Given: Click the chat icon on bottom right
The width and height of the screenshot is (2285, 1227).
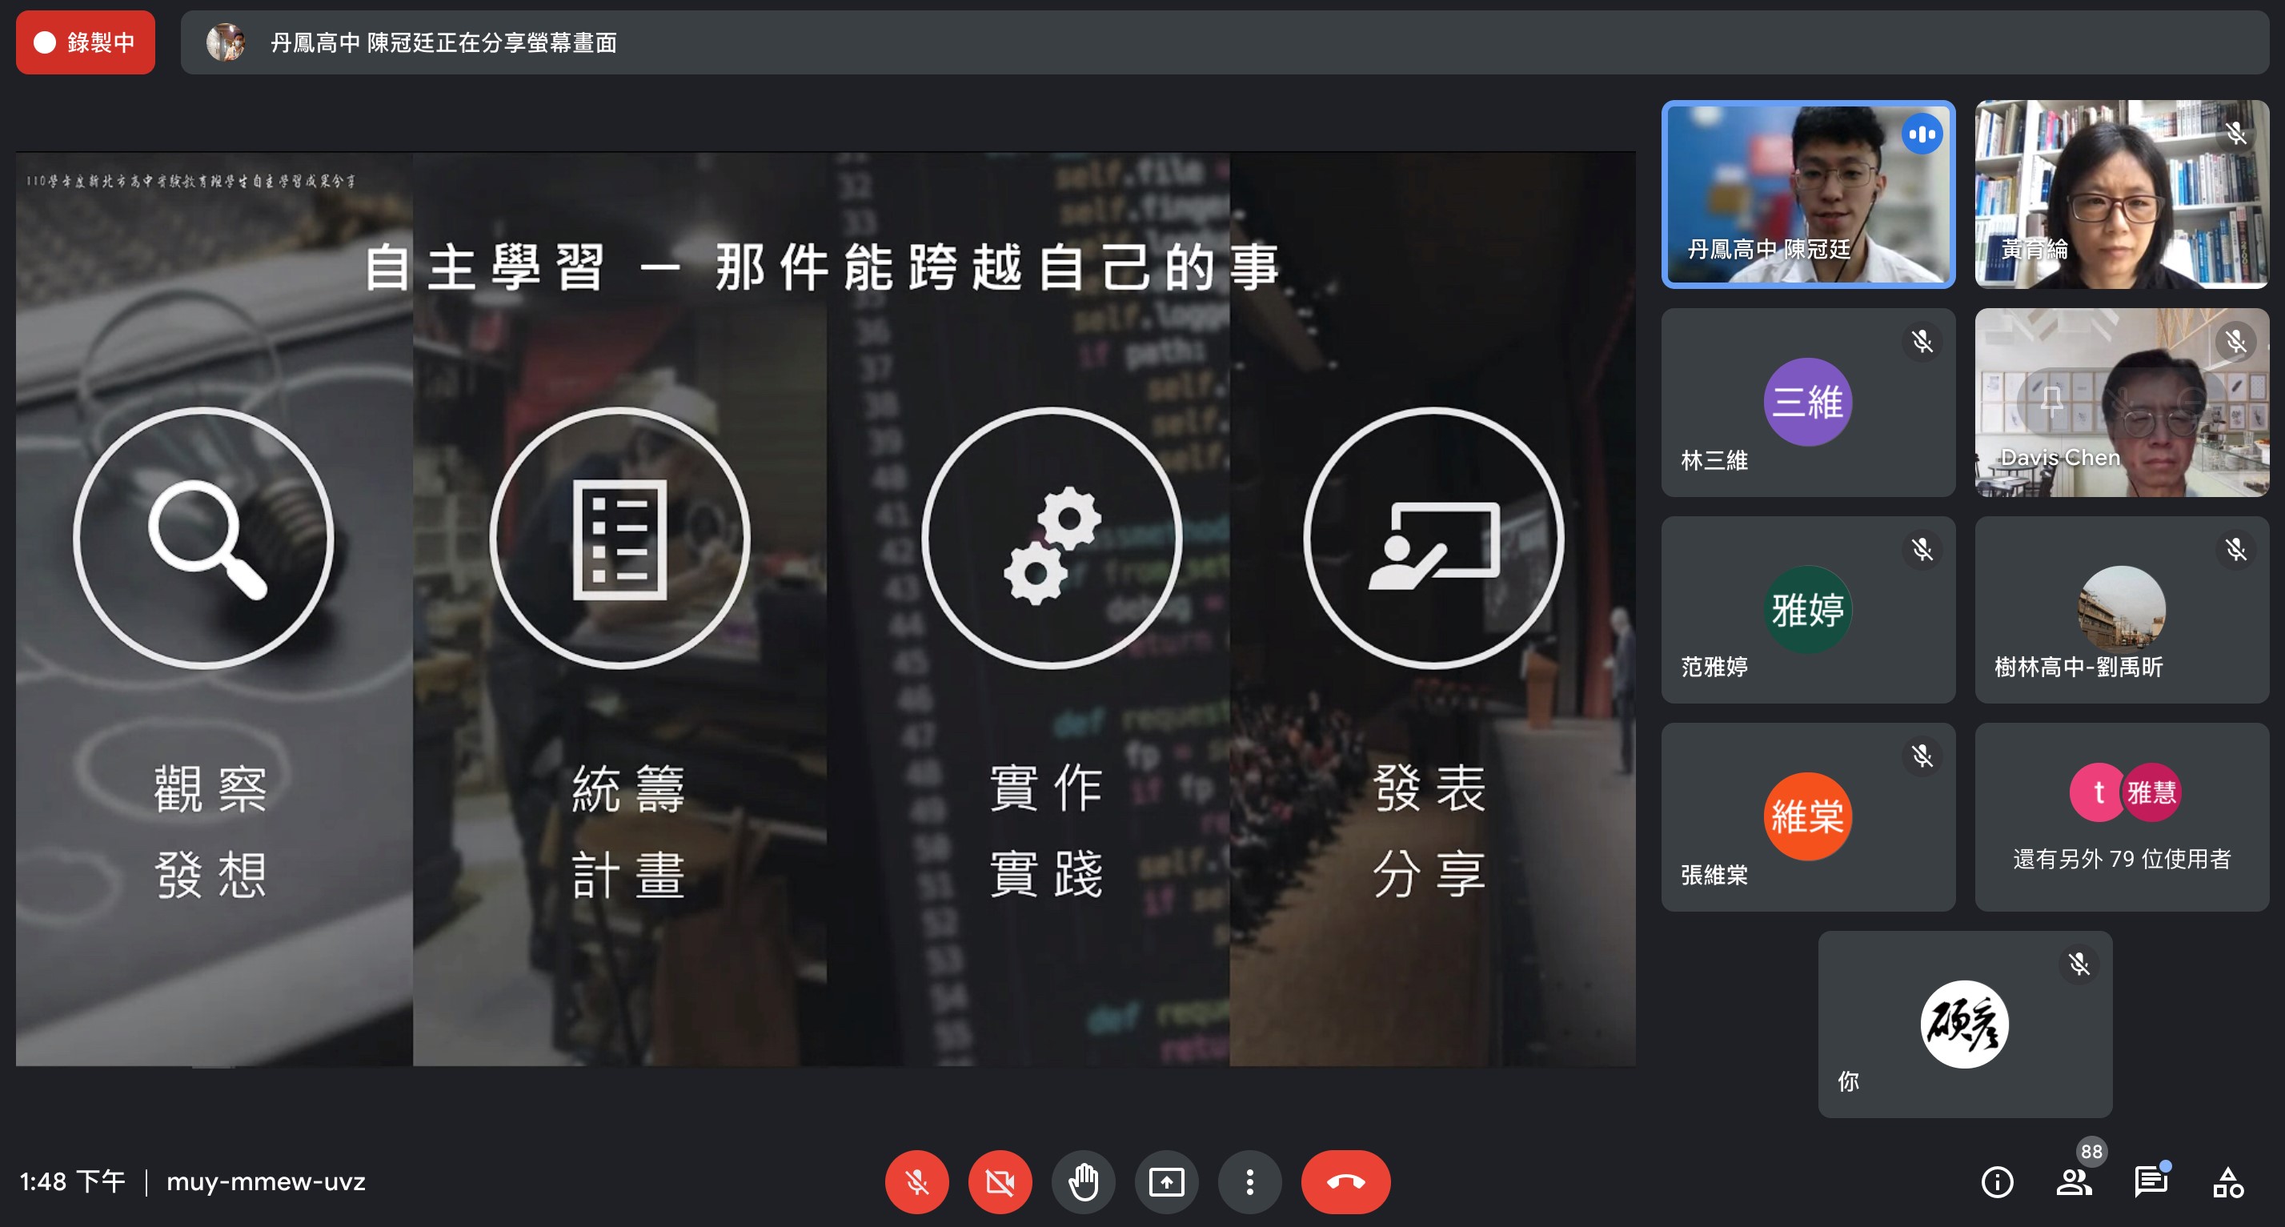Looking at the screenshot, I should tap(2163, 1179).
